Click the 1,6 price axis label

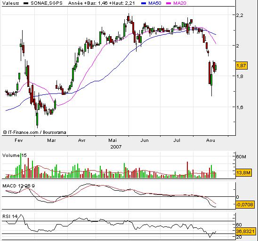pos(240,107)
